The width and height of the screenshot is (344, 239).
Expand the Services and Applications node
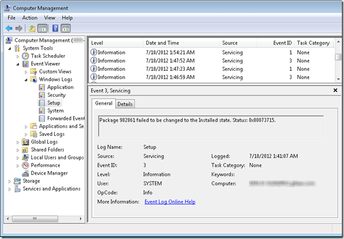coord(10,189)
